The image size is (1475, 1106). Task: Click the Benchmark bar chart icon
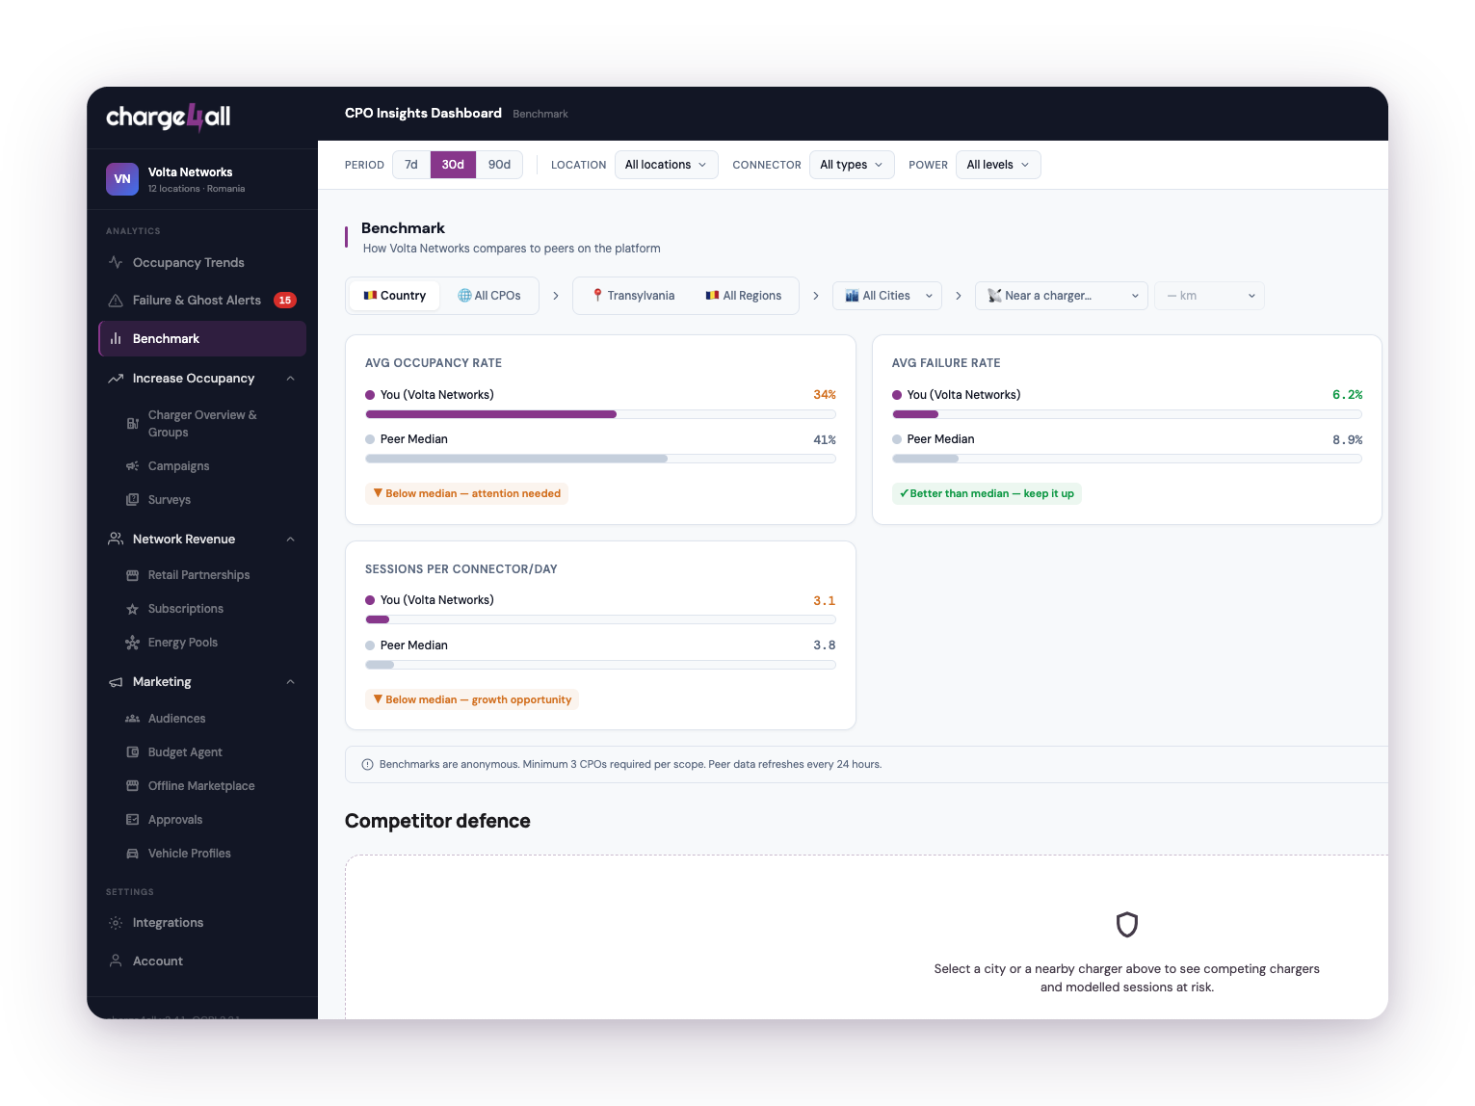[116, 339]
